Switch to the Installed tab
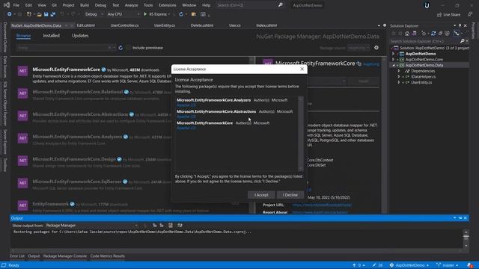This screenshot has width=479, height=269. tap(52, 36)
